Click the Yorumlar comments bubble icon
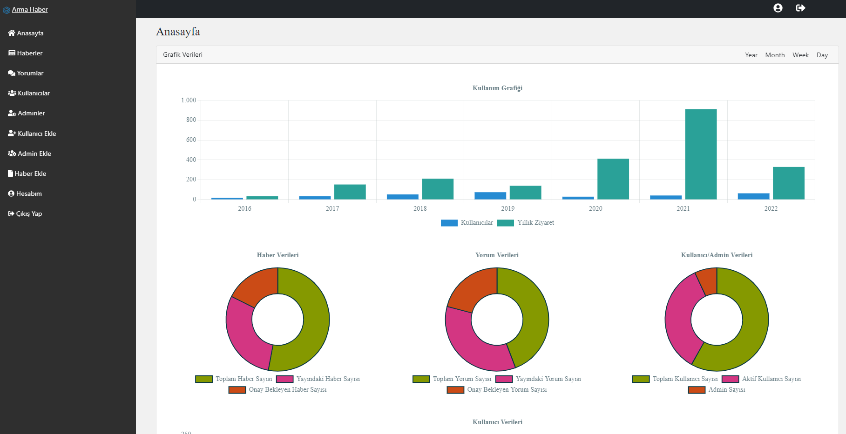 coord(11,73)
